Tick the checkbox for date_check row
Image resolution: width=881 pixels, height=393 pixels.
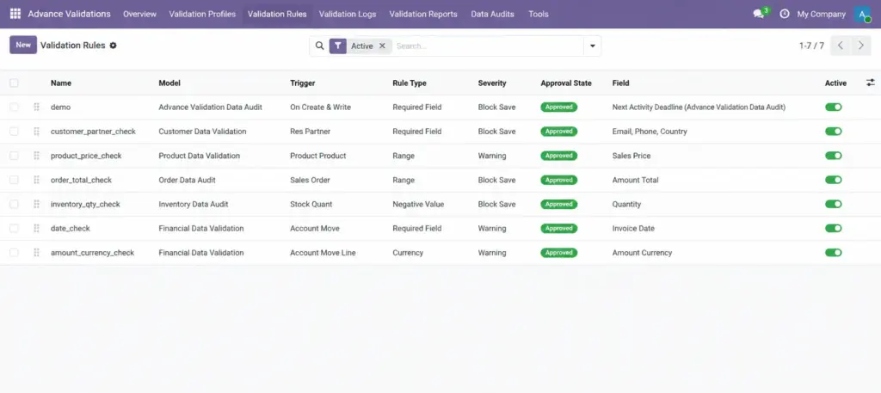coord(14,229)
